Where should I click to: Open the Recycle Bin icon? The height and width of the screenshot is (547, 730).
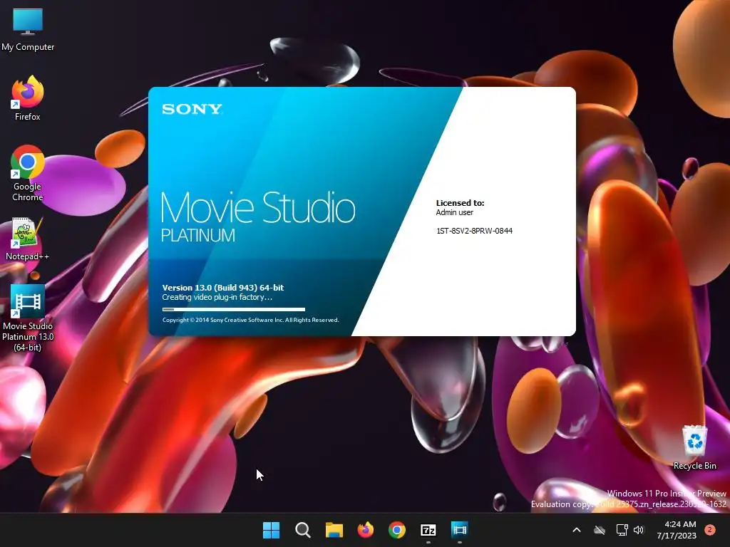[x=694, y=447]
